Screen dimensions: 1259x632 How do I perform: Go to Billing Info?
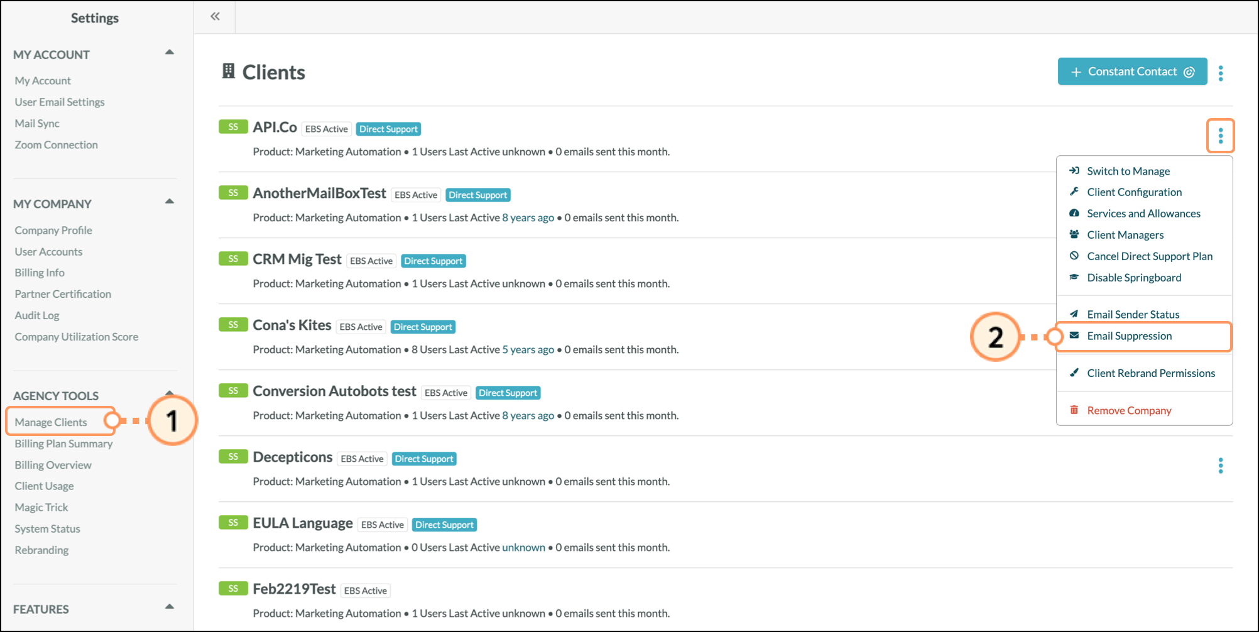[40, 273]
